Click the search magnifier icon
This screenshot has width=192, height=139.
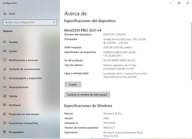[x=54, y=22]
